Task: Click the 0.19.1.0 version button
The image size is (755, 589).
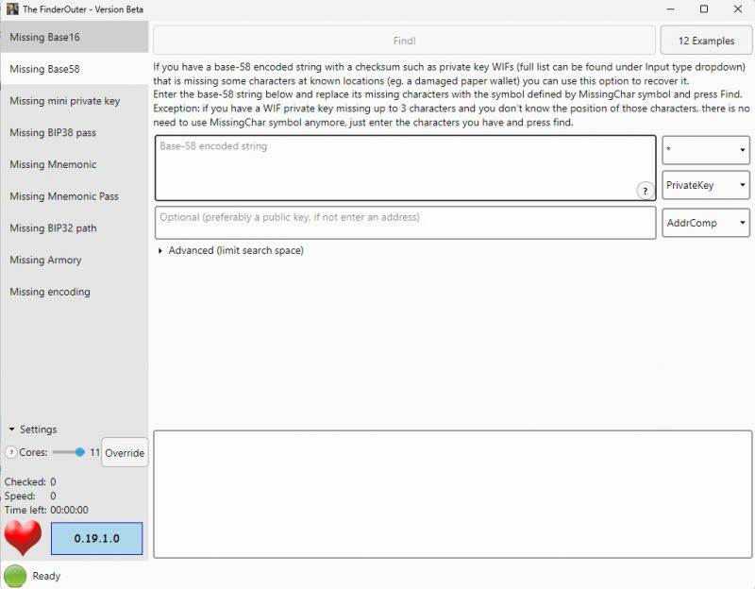Action: [x=97, y=538]
